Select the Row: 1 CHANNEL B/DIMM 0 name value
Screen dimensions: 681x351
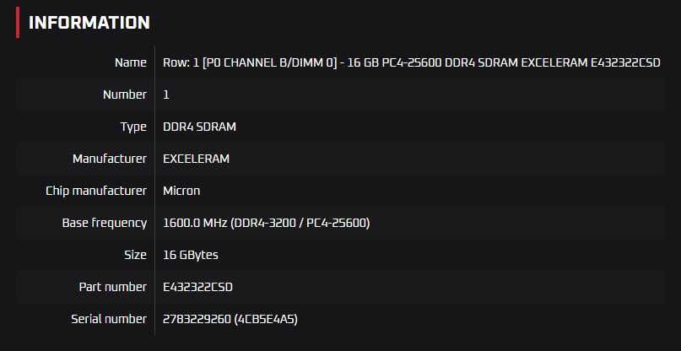coord(411,62)
